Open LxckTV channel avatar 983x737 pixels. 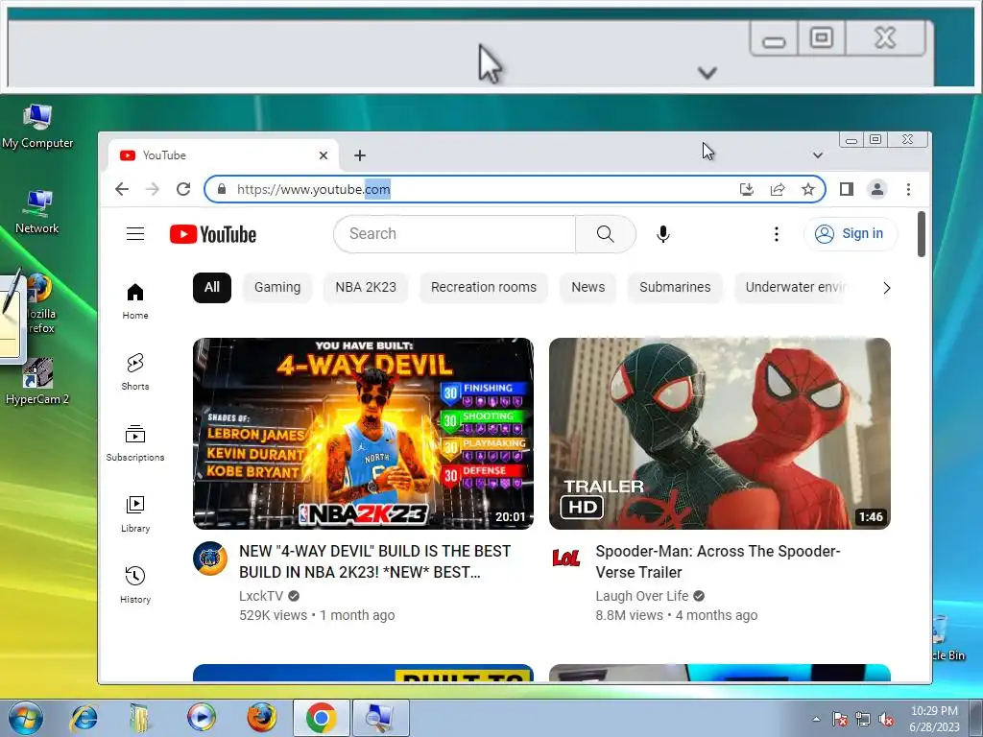(210, 559)
